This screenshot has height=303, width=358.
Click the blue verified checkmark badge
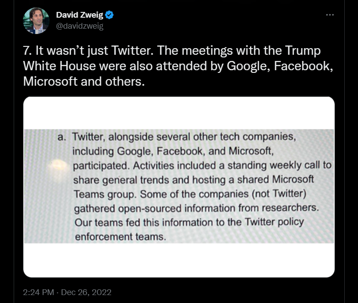pyautogui.click(x=110, y=15)
